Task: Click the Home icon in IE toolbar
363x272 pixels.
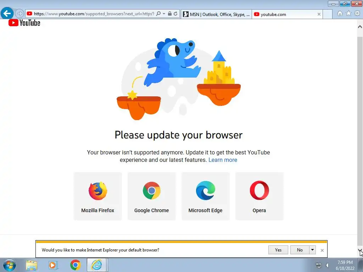Action: (340, 13)
